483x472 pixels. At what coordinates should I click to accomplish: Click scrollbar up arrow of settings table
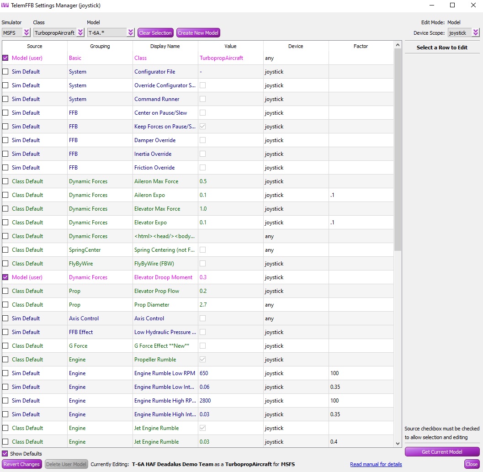(x=398, y=45)
